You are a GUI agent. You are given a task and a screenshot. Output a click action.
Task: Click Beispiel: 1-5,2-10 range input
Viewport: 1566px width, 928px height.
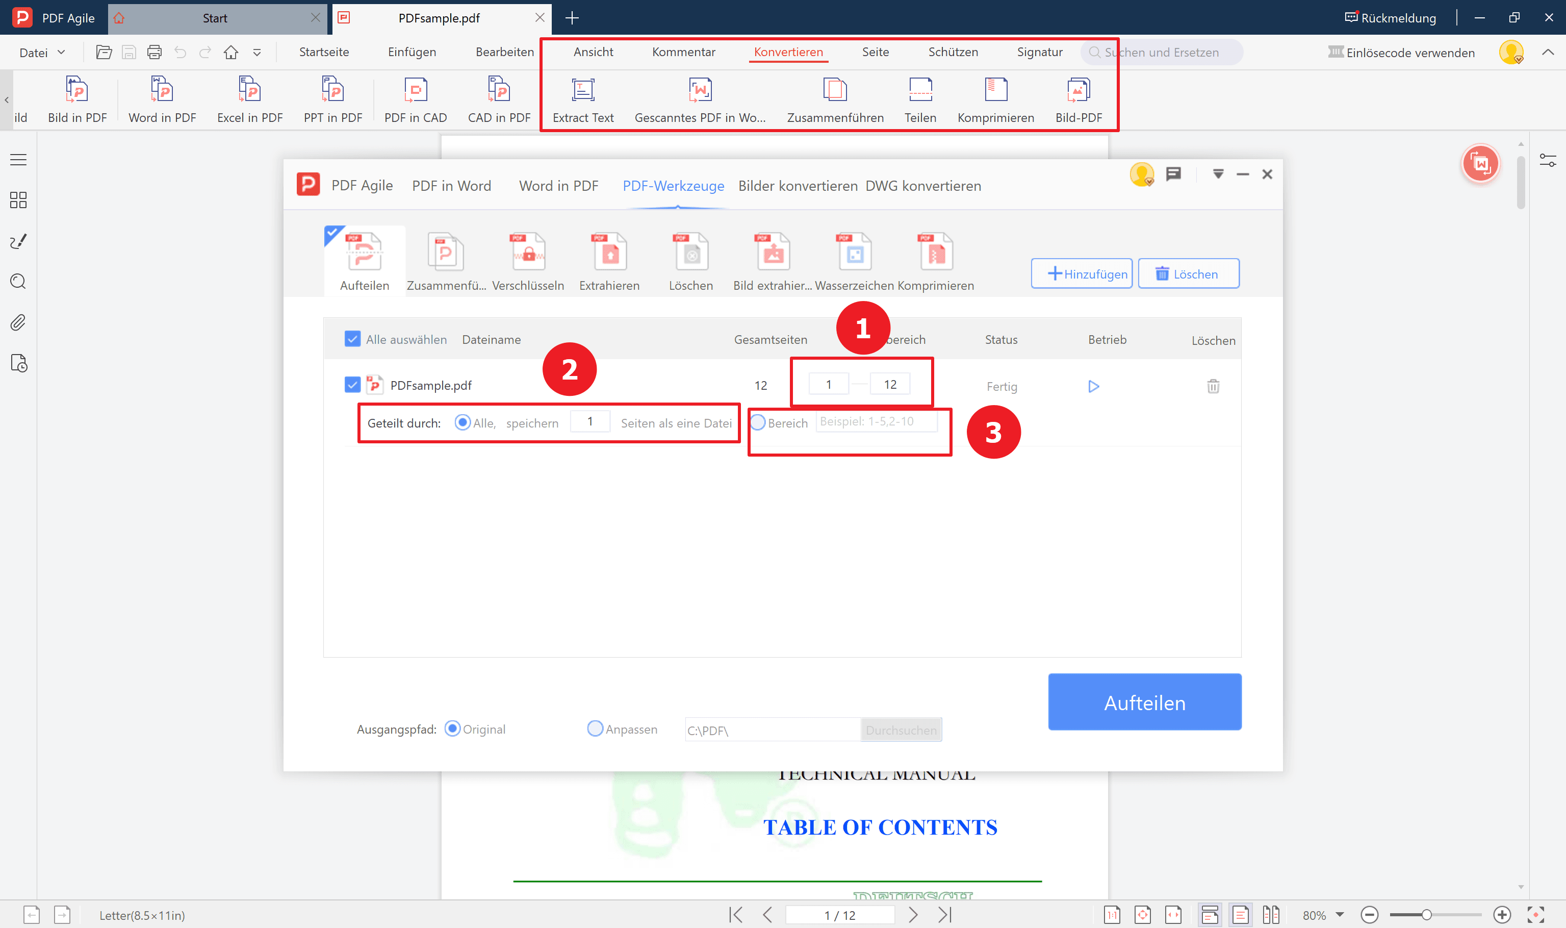coord(876,421)
